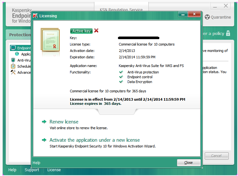This screenshot has width=238, height=176.
Task: Click the license certificate image
Action: (x=50, y=40)
